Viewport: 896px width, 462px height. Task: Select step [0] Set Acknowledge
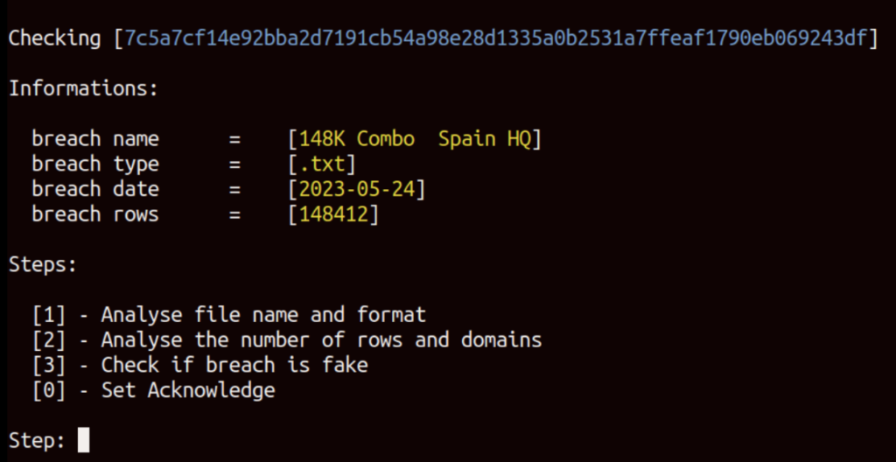tap(154, 390)
